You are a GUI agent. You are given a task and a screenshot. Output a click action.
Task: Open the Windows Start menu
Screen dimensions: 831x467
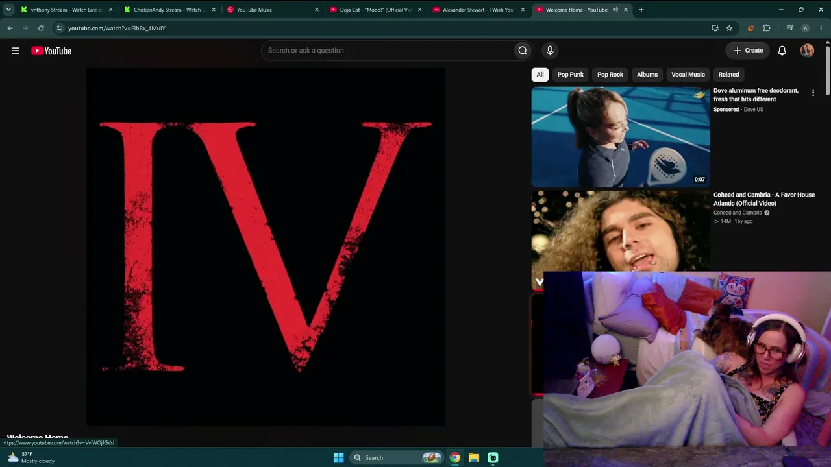[x=338, y=457]
